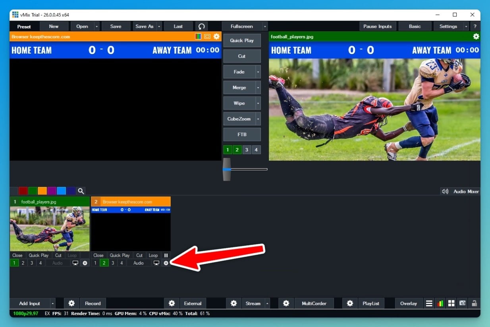Click the FTB transition button
This screenshot has width=490, height=327.
tap(242, 134)
